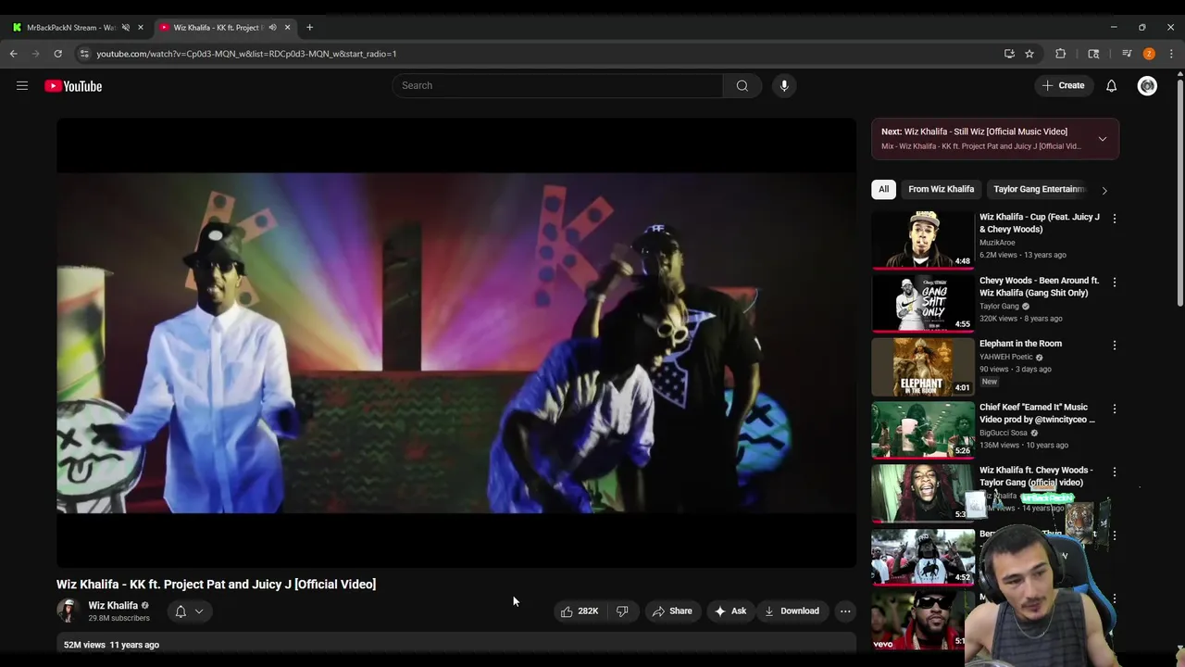Click the BigGucci Sosa channel name
This screenshot has height=667, width=1185.
point(1004,433)
